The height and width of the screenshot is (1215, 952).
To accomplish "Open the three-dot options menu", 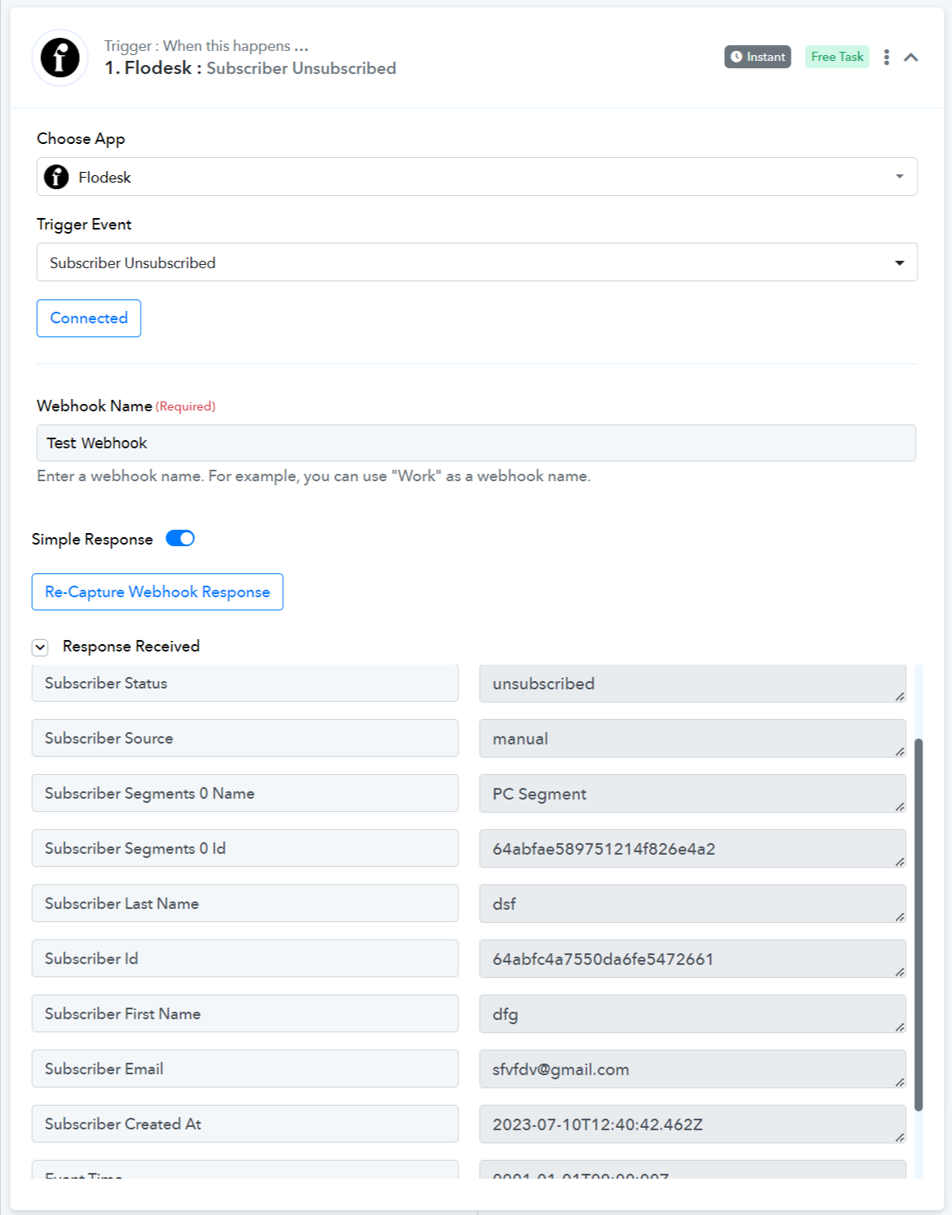I will tap(886, 57).
